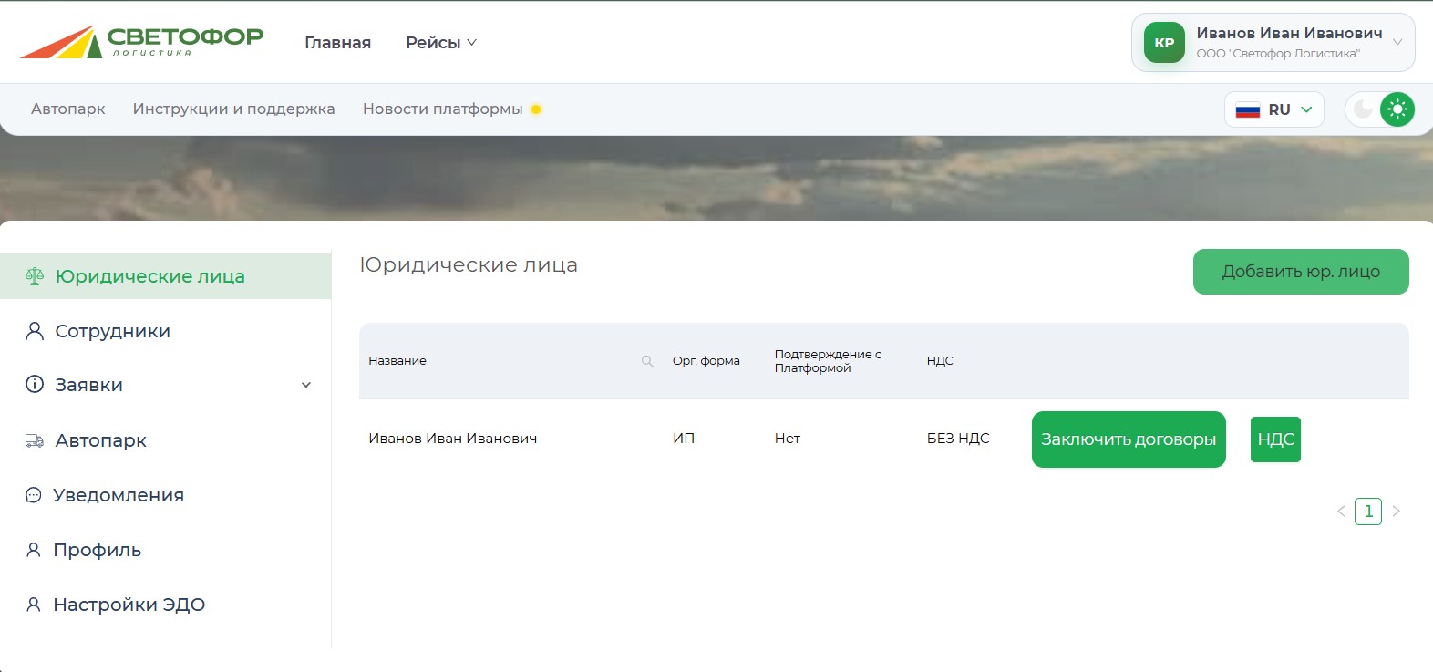Click the Подтверждение с Платформой column header

[x=828, y=361]
